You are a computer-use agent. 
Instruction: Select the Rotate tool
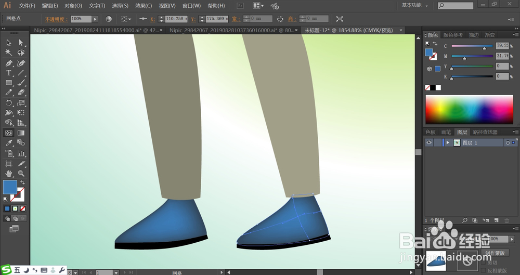pos(9,103)
